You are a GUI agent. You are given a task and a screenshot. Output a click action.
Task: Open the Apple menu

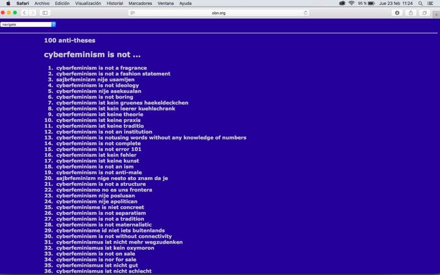click(x=8, y=3)
